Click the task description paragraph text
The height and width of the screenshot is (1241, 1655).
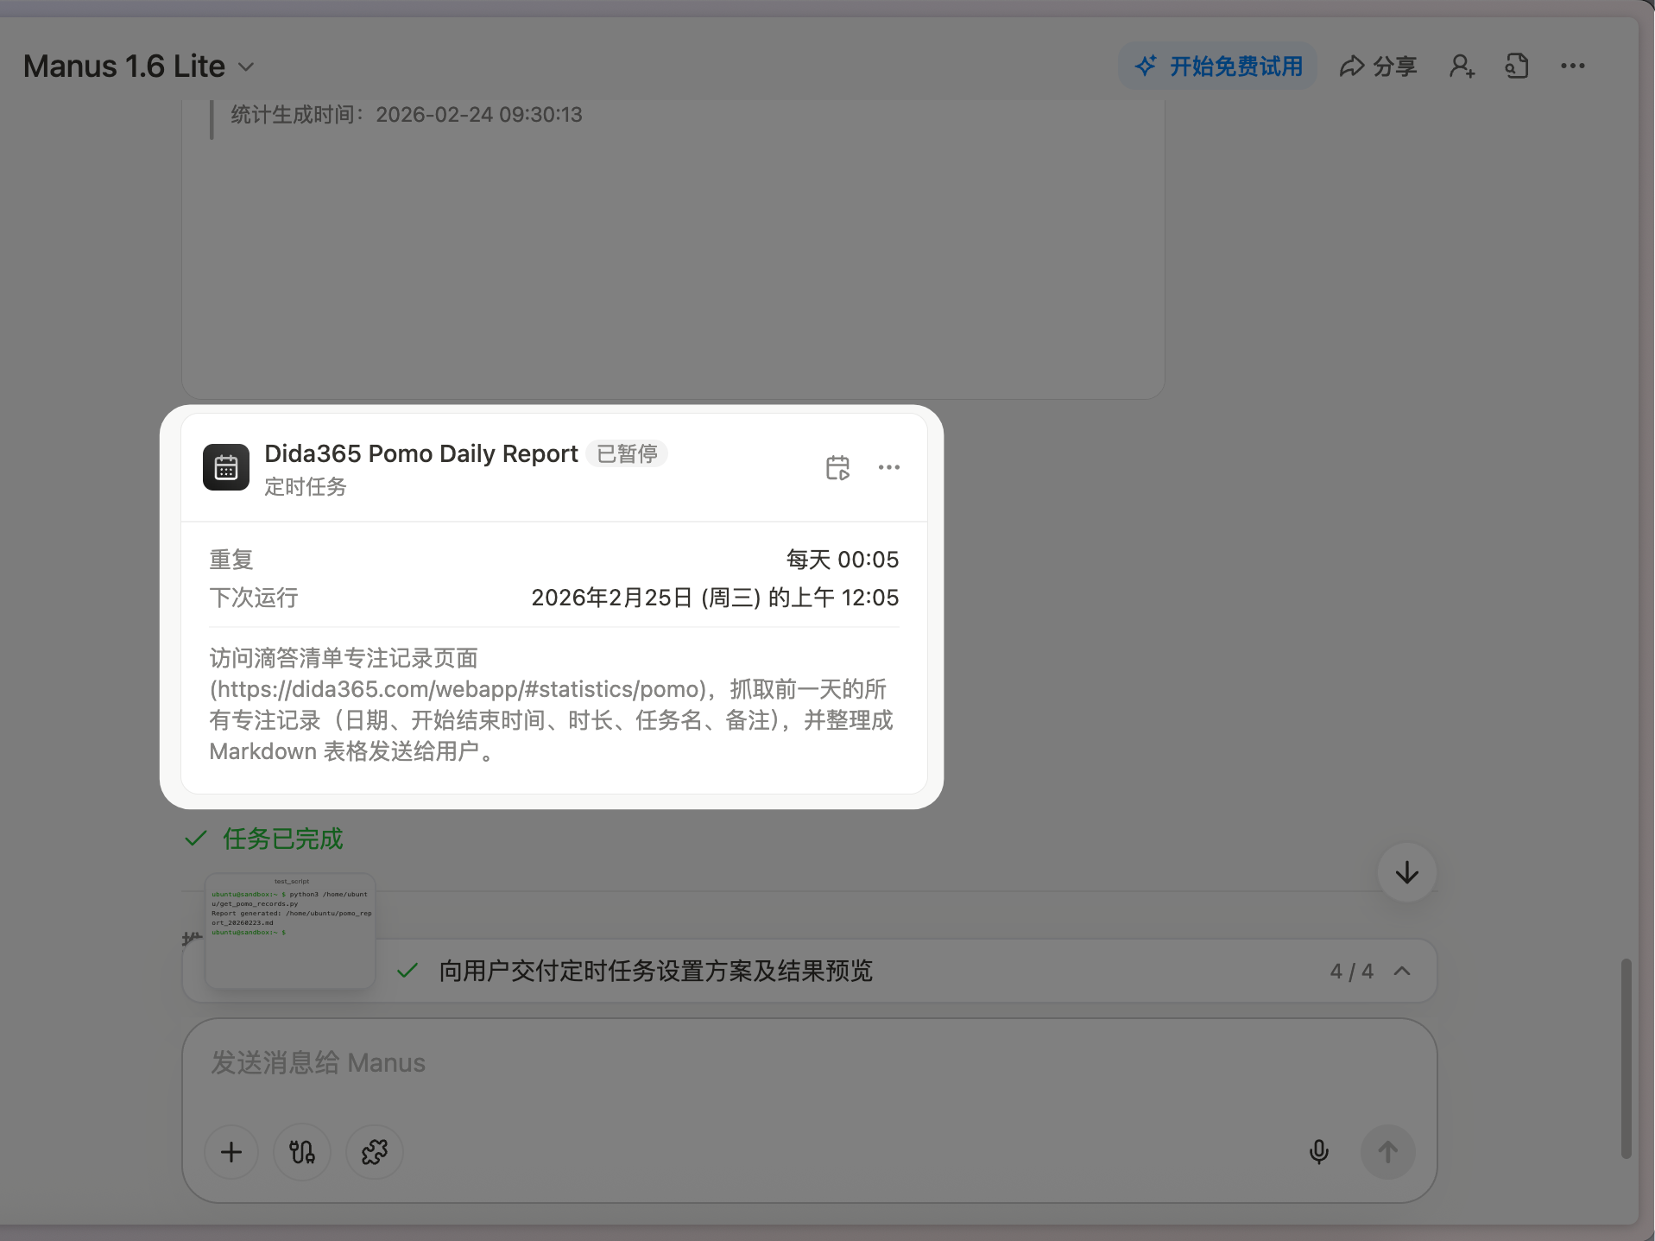tap(553, 705)
